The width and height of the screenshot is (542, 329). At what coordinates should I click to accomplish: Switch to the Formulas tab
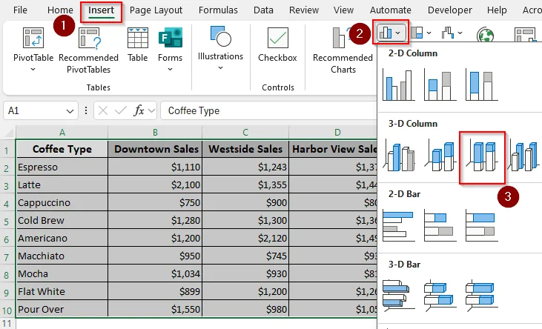pos(218,10)
